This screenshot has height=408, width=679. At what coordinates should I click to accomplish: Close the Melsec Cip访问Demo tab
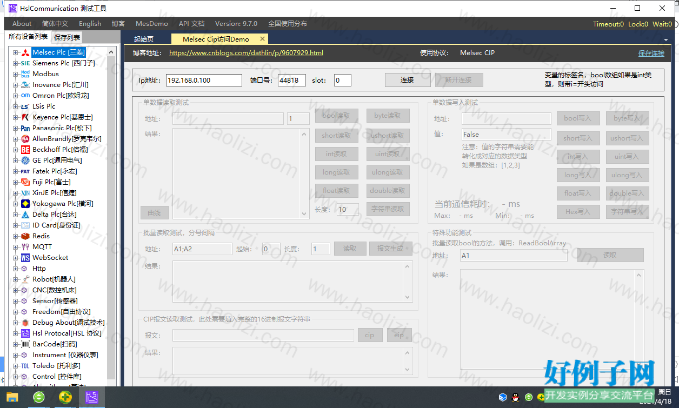coord(263,39)
